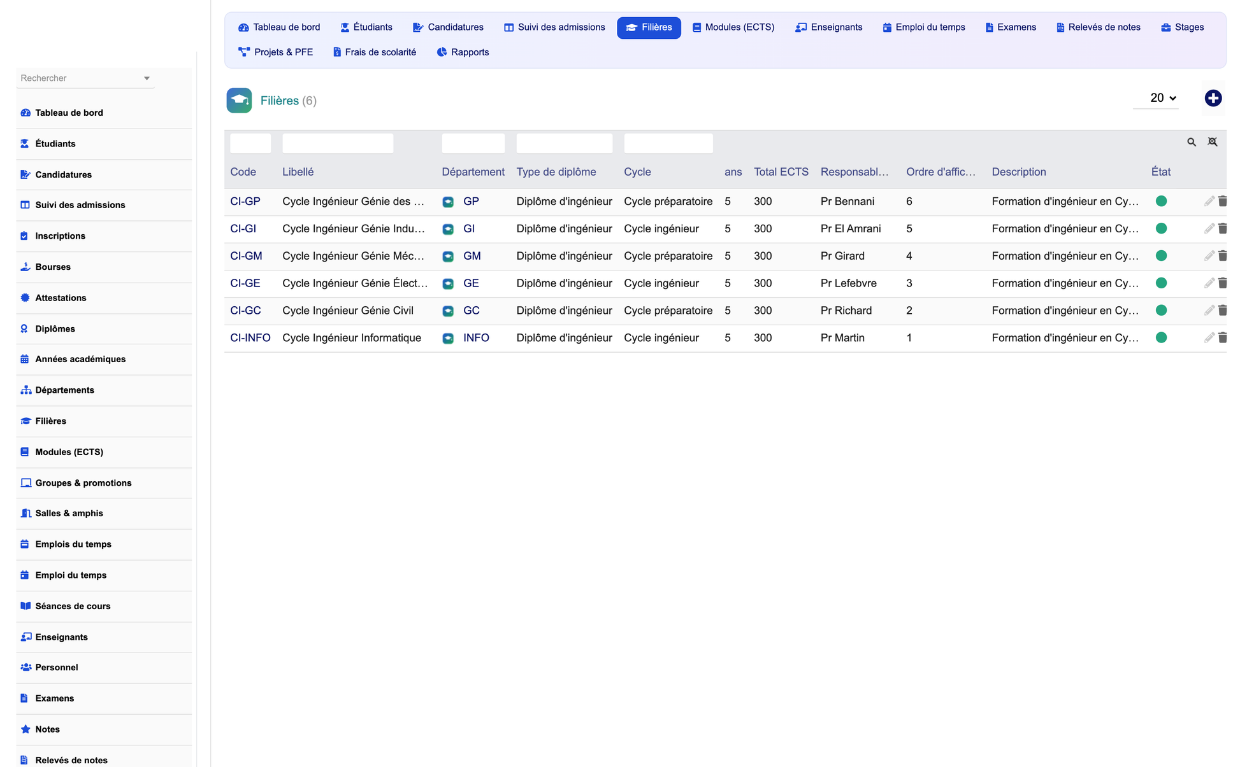This screenshot has height=767, width=1240.
Task: Click the add new Filière plus icon
Action: tap(1213, 98)
